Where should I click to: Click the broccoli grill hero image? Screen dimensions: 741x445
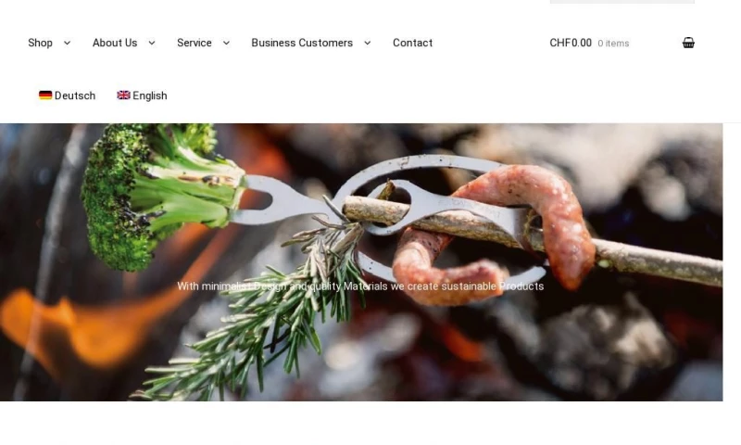(x=361, y=262)
